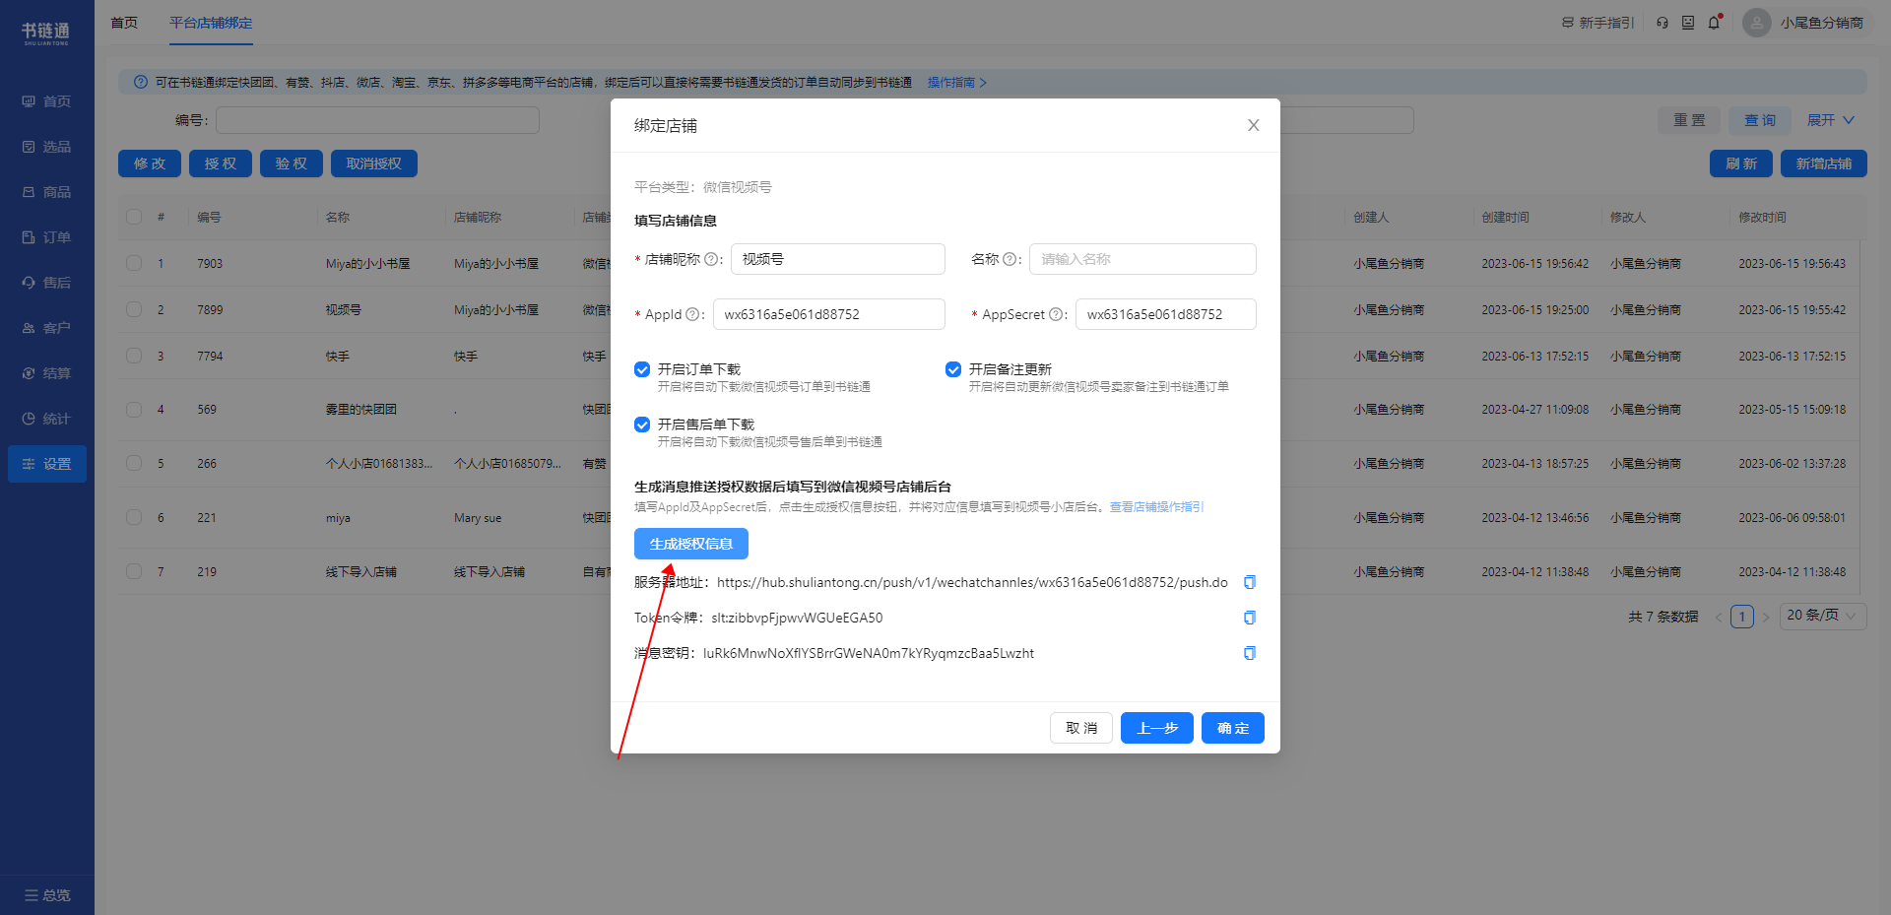Open the 20 条/页 page size dropdown
This screenshot has height=915, width=1891.
point(1823,616)
